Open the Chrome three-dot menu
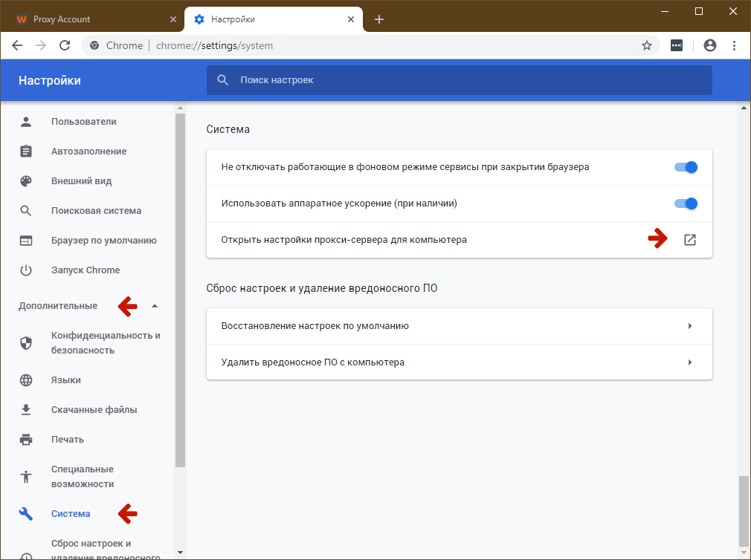This screenshot has height=560, width=751. (x=735, y=45)
